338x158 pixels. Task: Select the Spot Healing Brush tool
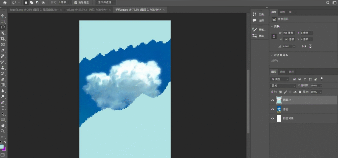click(x=3, y=56)
